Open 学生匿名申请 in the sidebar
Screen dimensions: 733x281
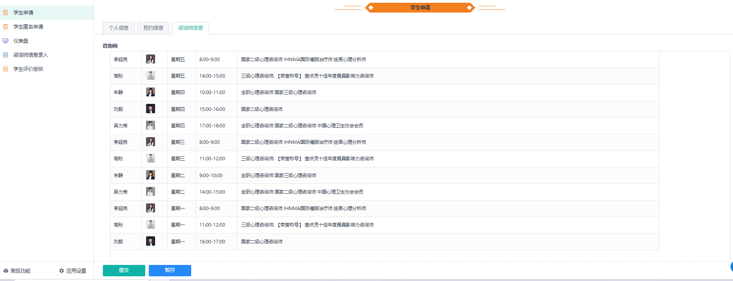(28, 27)
